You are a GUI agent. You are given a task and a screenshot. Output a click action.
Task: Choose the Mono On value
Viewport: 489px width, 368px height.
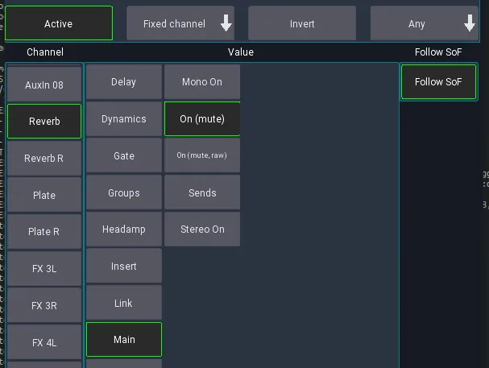tap(202, 82)
